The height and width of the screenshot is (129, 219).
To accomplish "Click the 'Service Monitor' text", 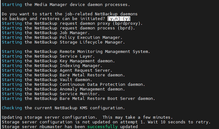I will click(x=79, y=94).
